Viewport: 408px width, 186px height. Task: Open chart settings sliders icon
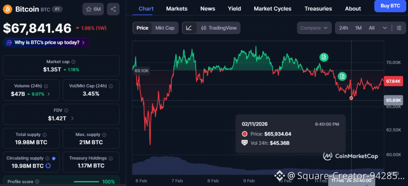click(399, 28)
